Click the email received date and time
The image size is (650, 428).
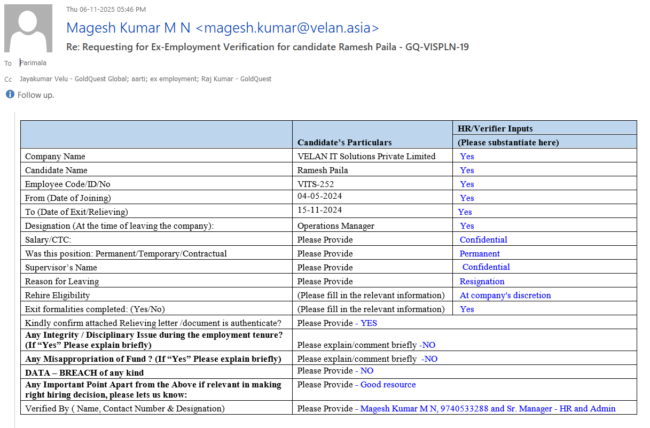(x=106, y=9)
